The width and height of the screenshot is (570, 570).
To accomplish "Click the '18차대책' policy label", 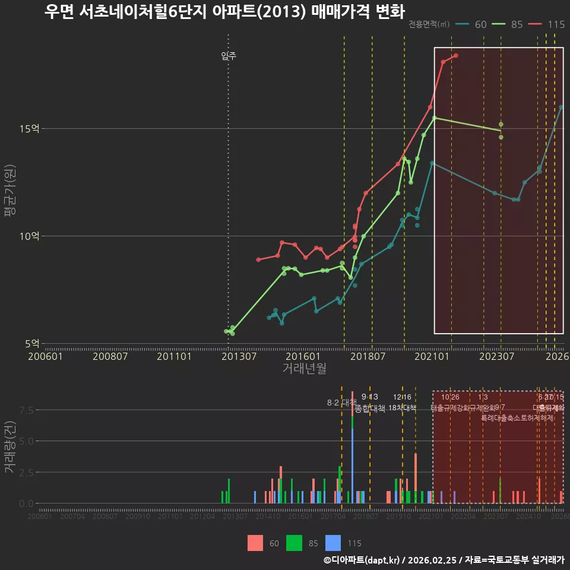I will tap(402, 408).
